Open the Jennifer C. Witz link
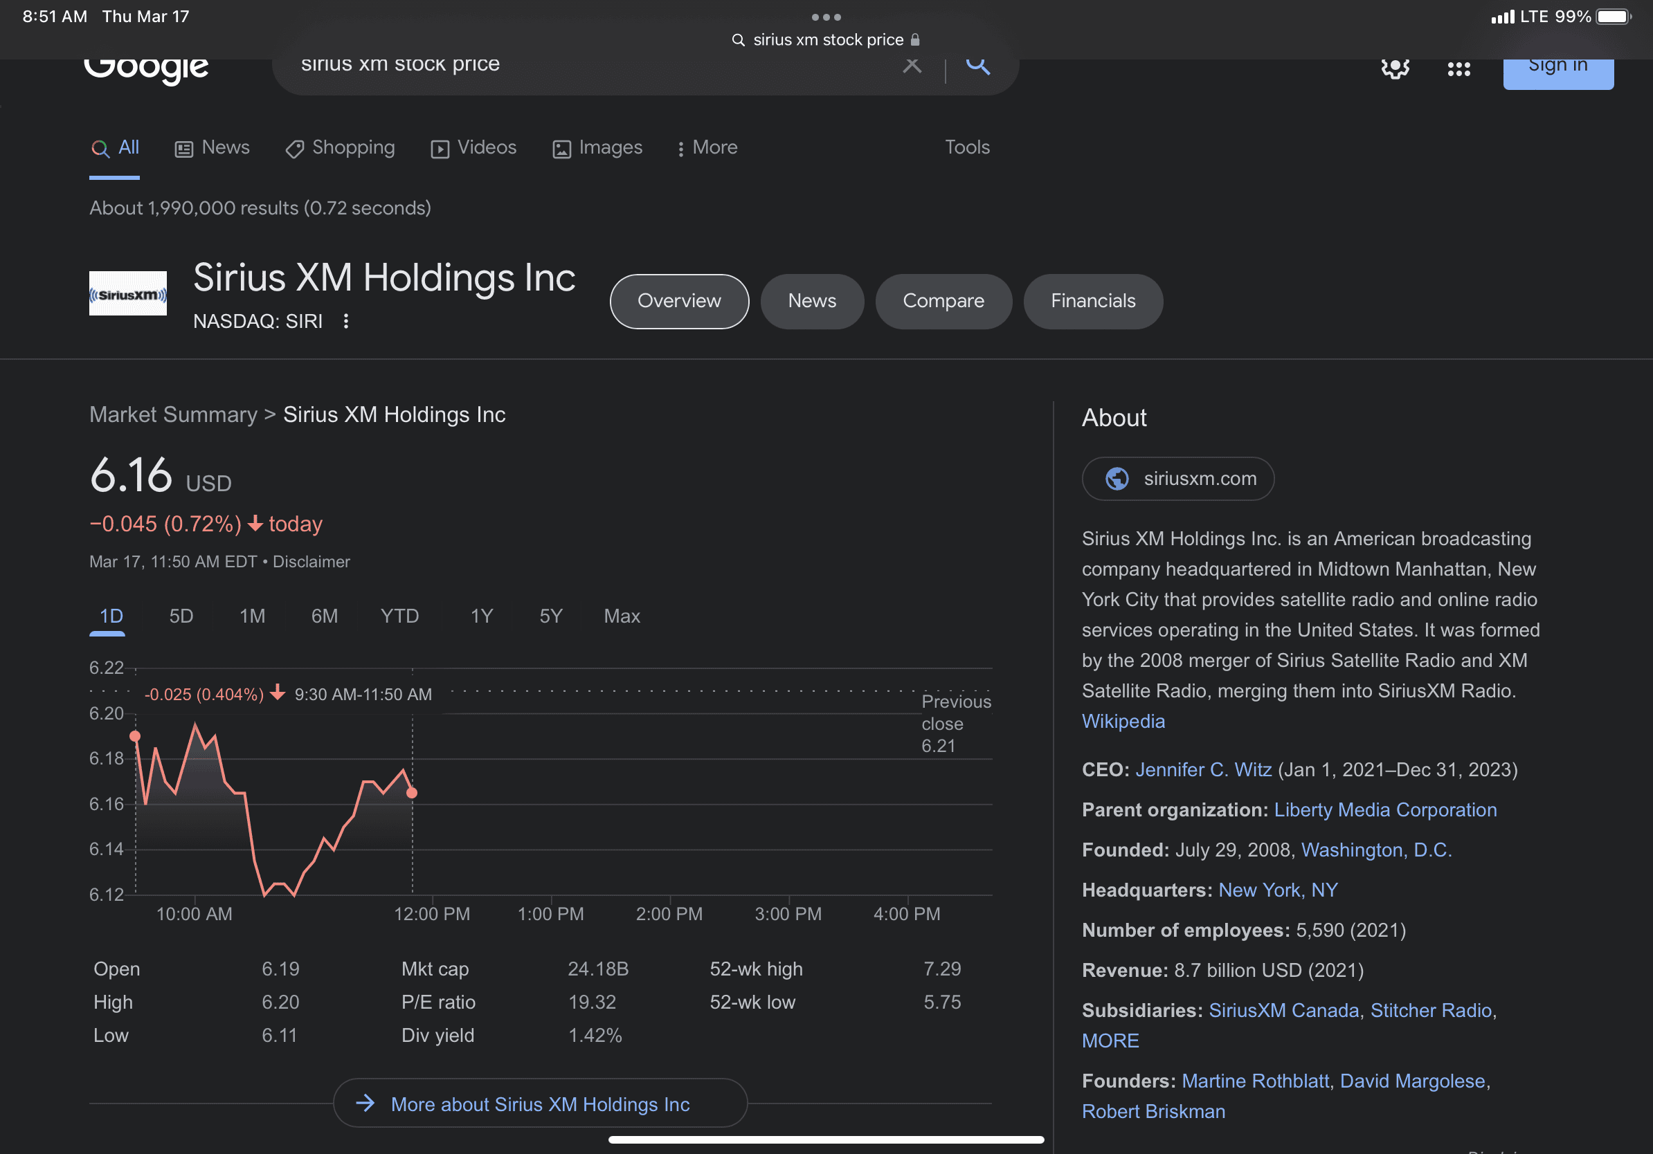This screenshot has width=1653, height=1154. [1203, 770]
